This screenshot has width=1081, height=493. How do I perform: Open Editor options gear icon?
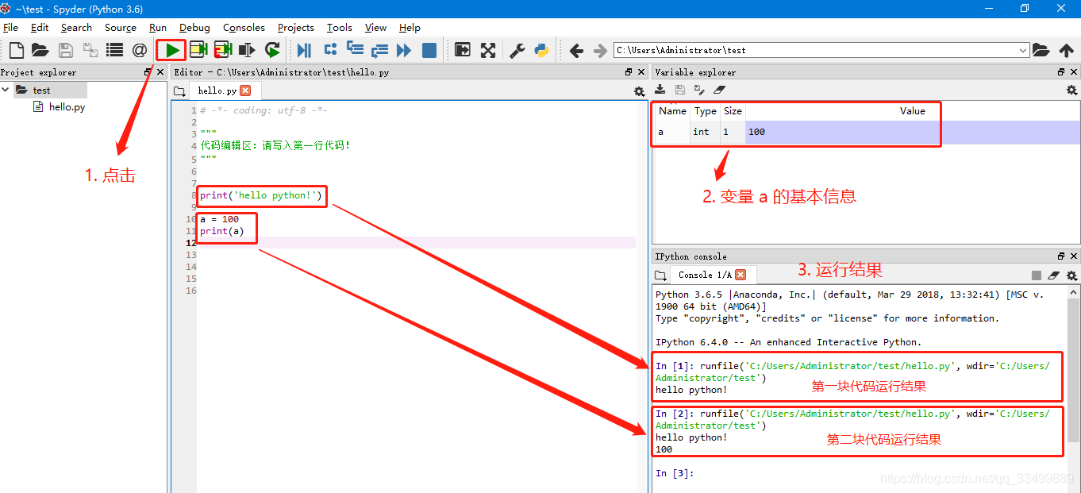(x=640, y=91)
